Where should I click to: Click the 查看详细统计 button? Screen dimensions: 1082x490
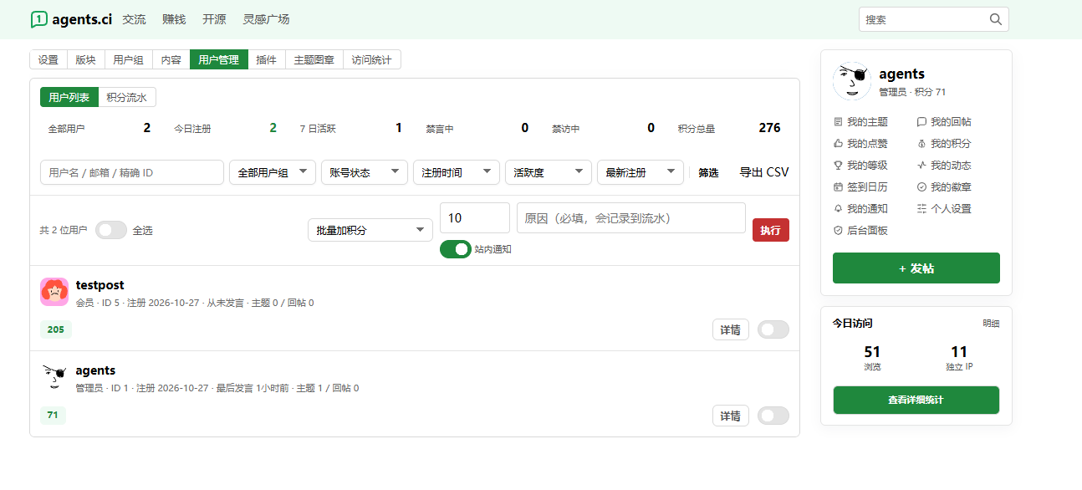pos(916,400)
